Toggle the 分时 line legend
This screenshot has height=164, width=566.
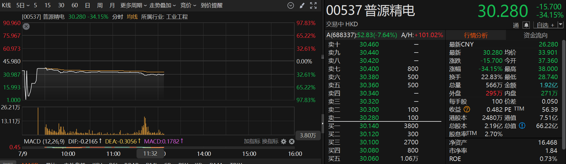(117, 17)
